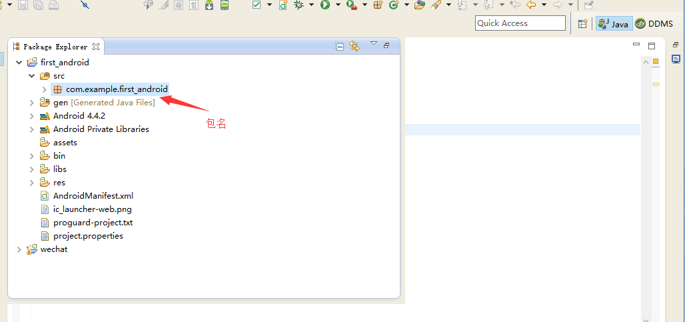
Task: Toggle Link with Editor in Package Explorer
Action: (x=354, y=46)
